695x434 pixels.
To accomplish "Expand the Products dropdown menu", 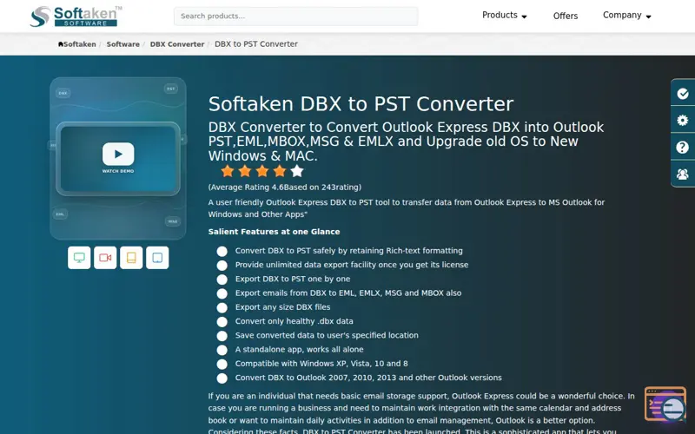I will 505,16.
